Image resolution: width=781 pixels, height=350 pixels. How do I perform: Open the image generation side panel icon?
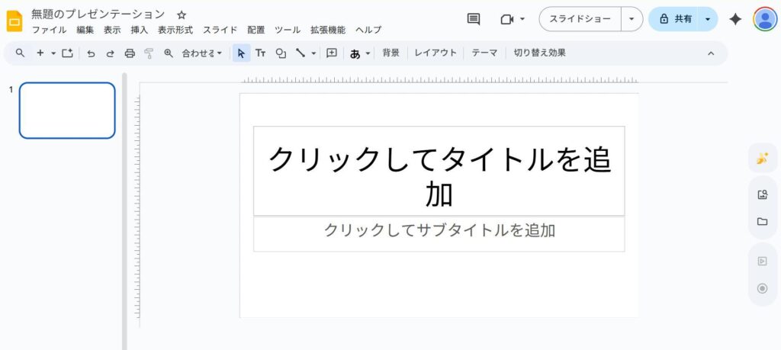(x=762, y=159)
